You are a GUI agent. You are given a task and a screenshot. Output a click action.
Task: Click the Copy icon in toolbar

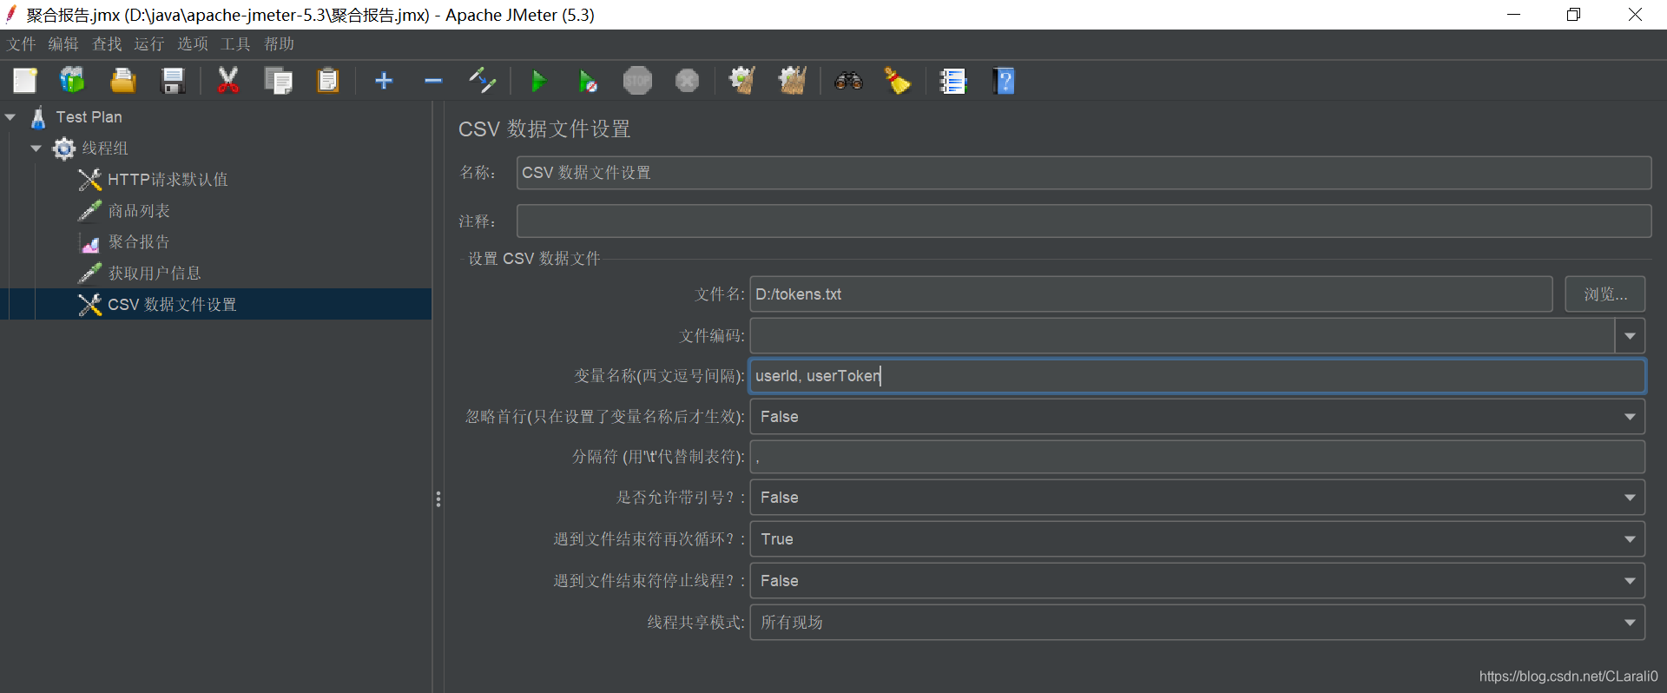coord(279,81)
